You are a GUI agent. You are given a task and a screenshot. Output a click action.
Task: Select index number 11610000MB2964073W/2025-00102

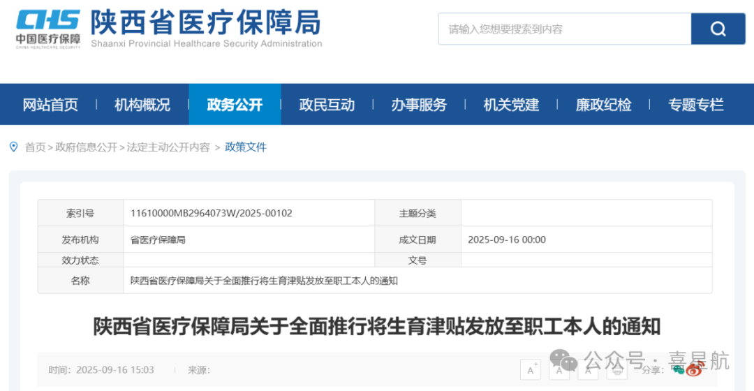coord(211,213)
